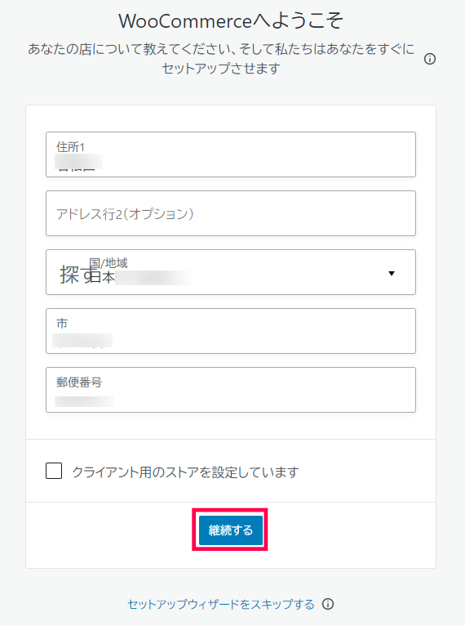Click the info icon beside the store setup subtitle
Screen dimensions: 465x626
pos(430,59)
